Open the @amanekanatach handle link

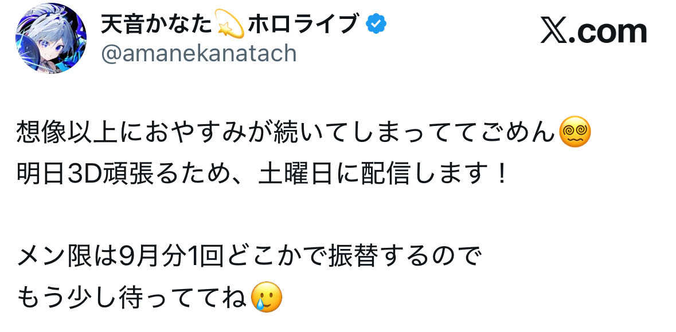(x=199, y=54)
